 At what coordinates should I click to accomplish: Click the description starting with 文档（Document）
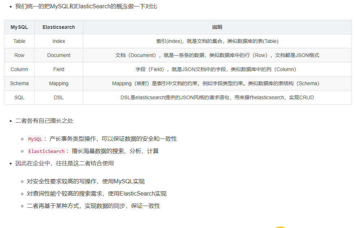(217, 56)
